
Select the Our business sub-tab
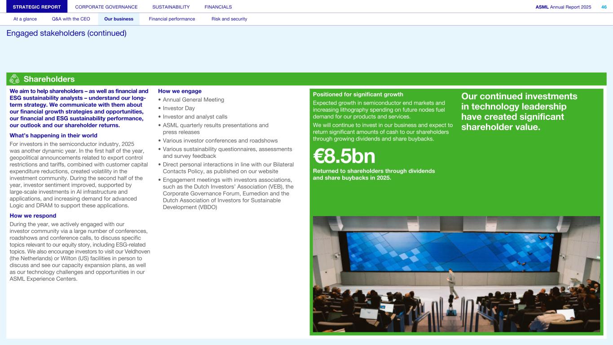click(x=119, y=19)
